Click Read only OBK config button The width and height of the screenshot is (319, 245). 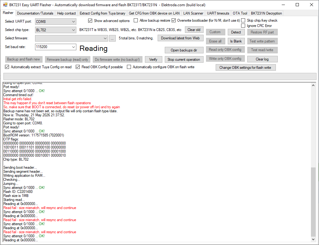pos(225,50)
